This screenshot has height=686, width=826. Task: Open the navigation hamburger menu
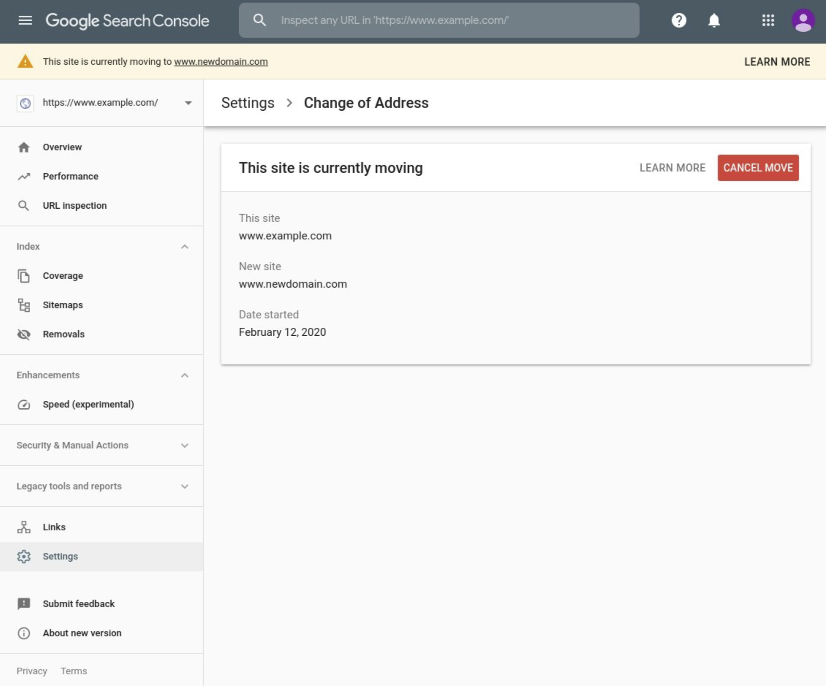(25, 20)
